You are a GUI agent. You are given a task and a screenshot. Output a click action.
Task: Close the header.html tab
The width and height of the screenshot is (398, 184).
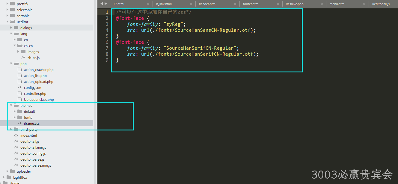click(234, 4)
